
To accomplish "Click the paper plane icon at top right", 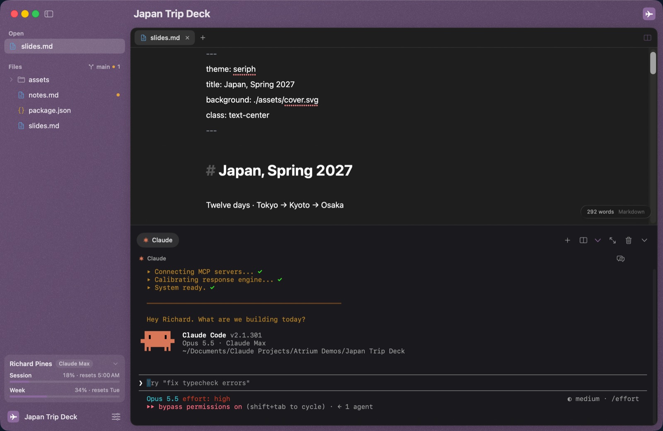I will 649,14.
